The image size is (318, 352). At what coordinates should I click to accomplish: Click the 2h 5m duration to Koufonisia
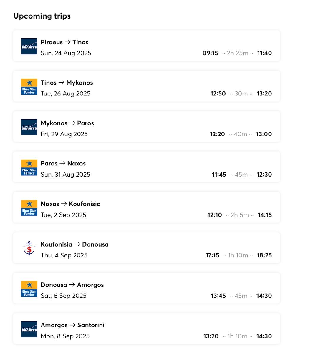pyautogui.click(x=240, y=215)
